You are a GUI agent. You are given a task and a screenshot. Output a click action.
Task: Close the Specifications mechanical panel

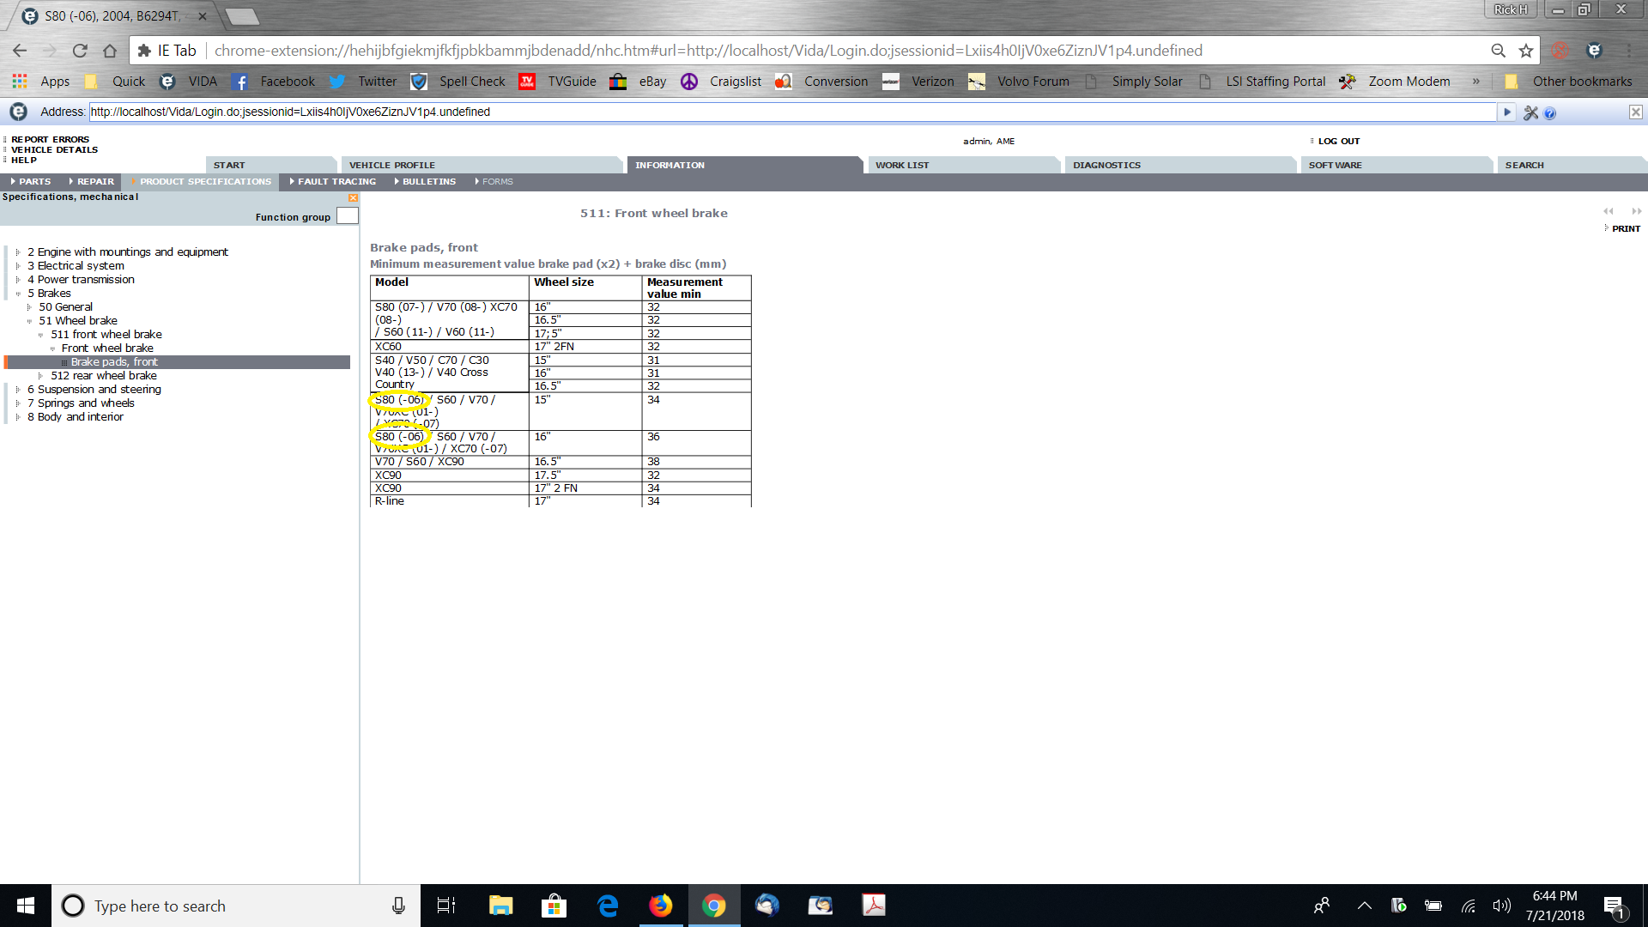(x=353, y=197)
